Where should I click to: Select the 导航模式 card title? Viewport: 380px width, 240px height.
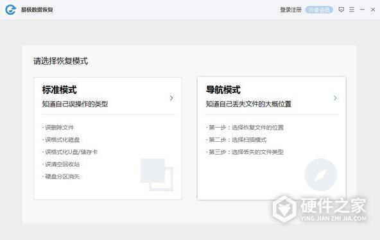223,90
